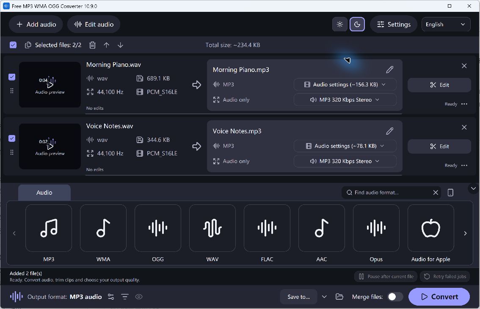Open the Audio formats tab

point(44,193)
